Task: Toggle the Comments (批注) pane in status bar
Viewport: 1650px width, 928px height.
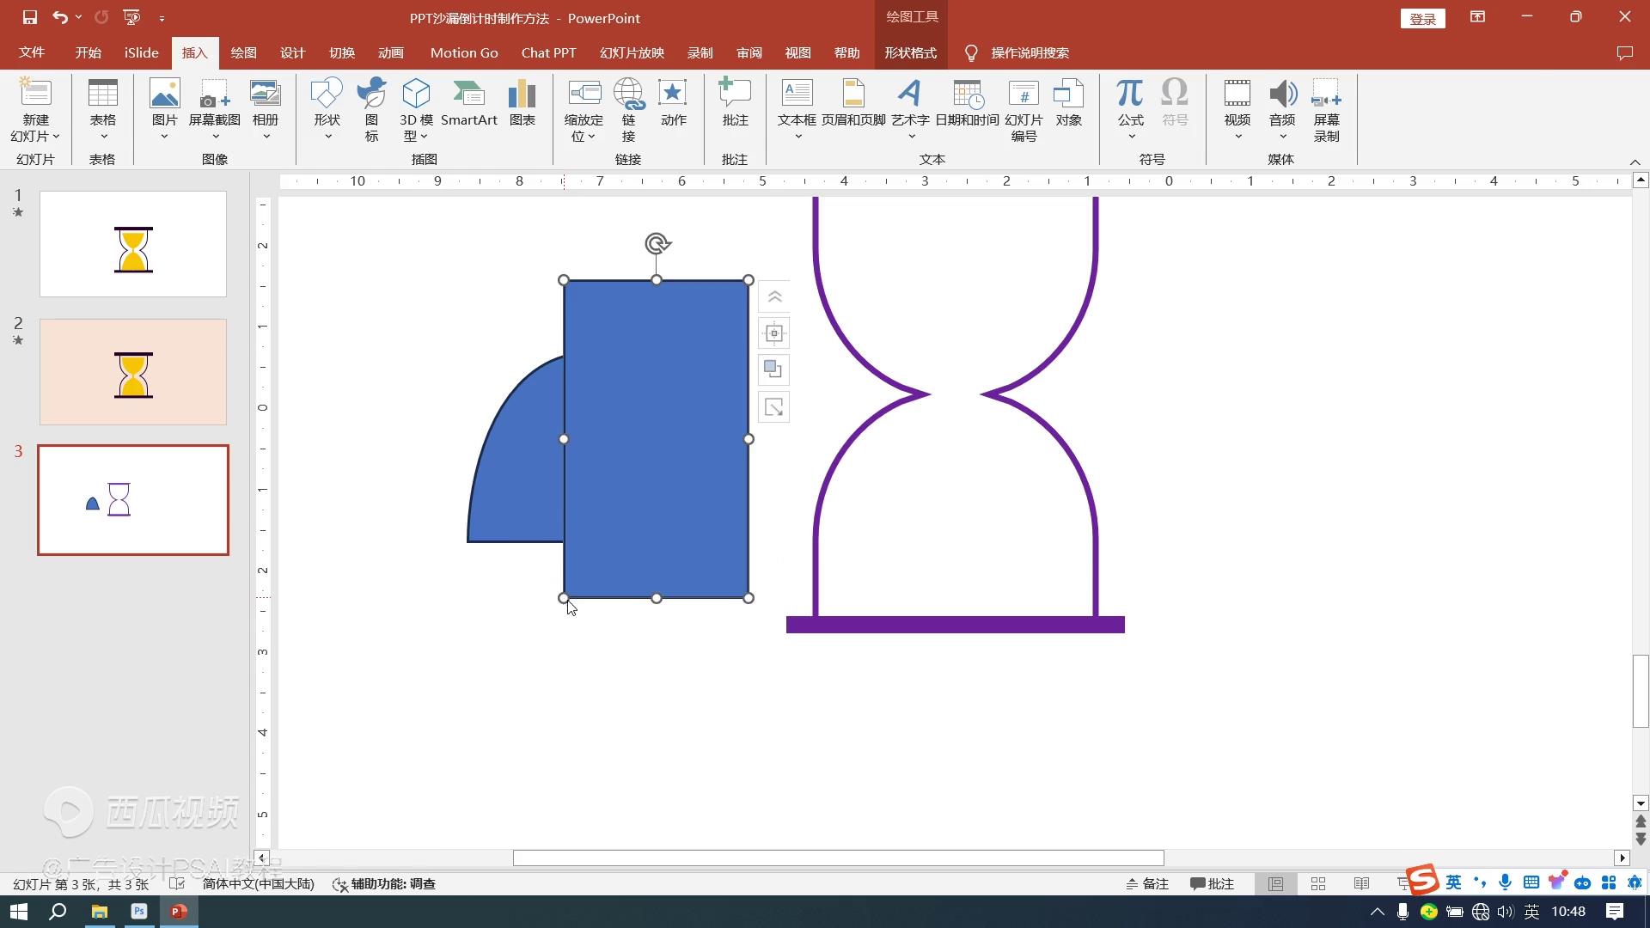Action: coord(1213,884)
